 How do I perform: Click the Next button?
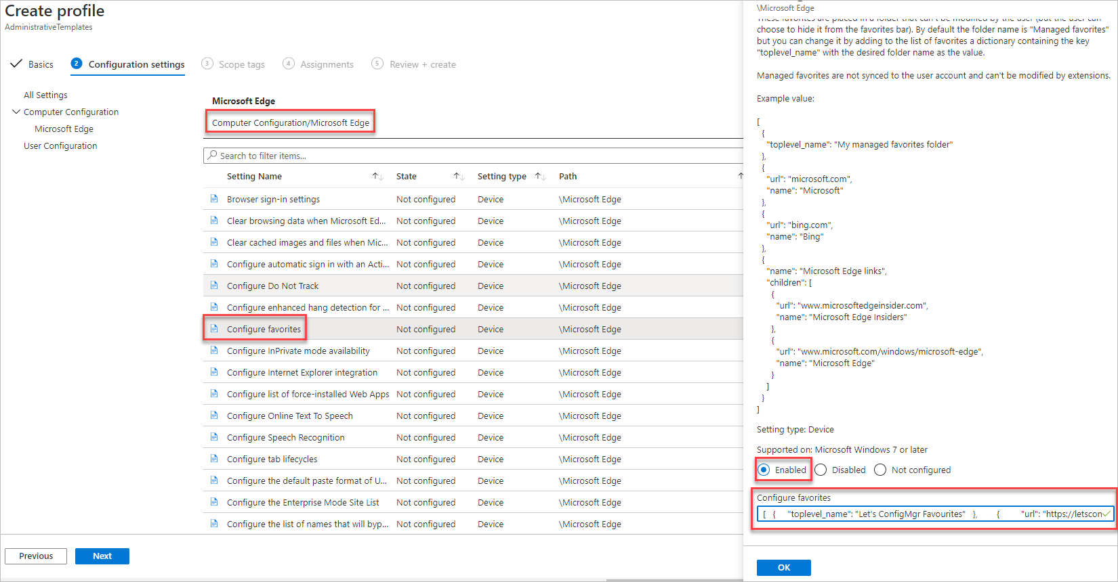pos(102,556)
